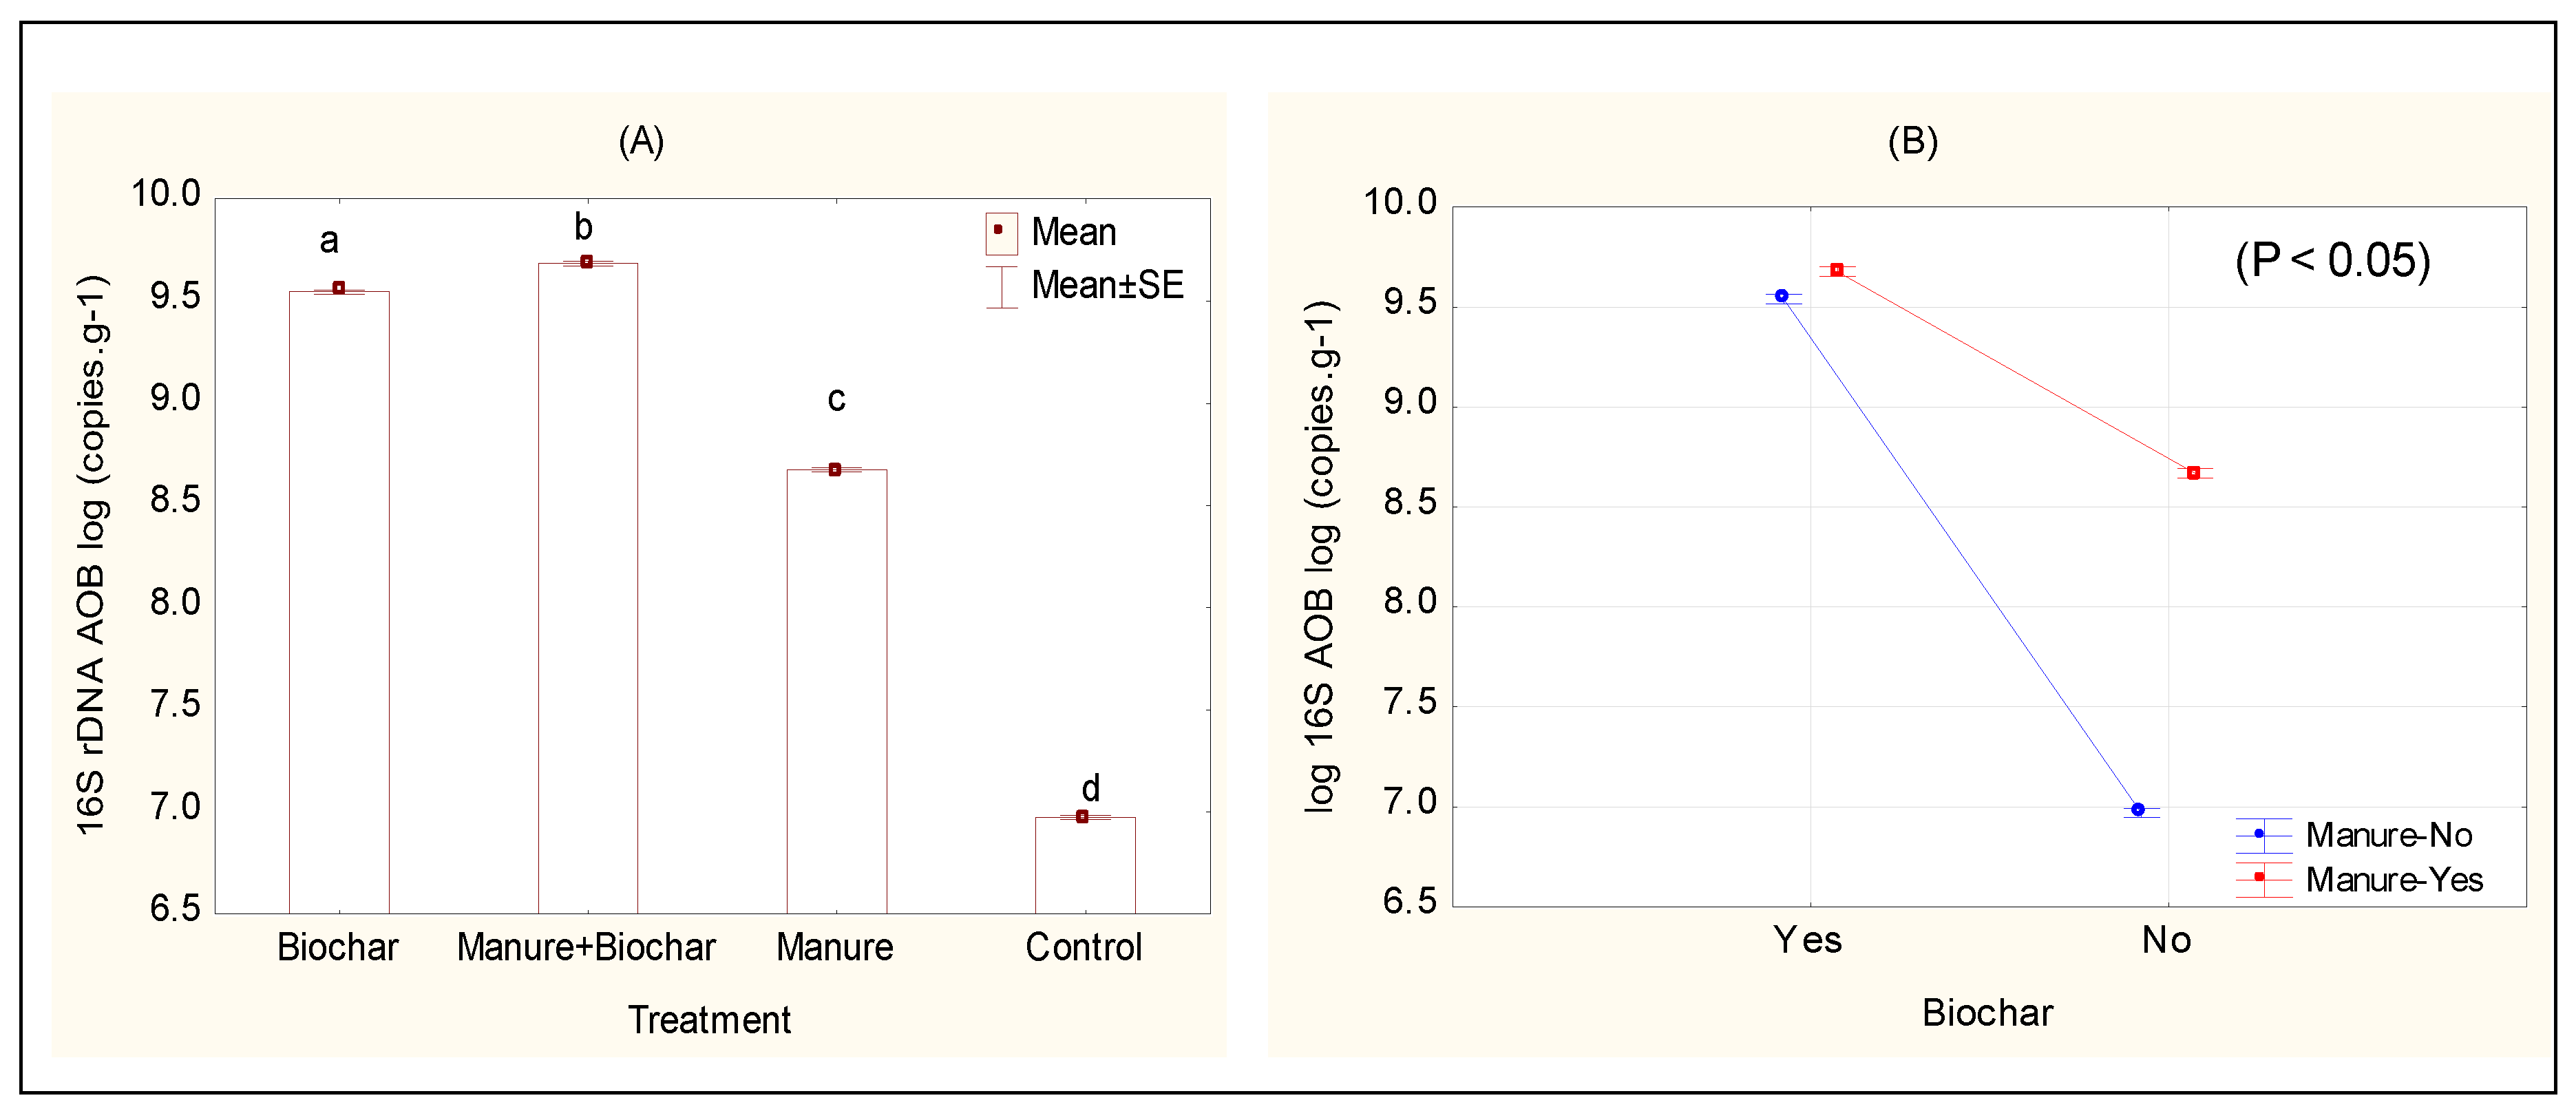Image resolution: width=2576 pixels, height=1120 pixels.
Task: Click the red data point at Biochar No
Action: [2194, 473]
